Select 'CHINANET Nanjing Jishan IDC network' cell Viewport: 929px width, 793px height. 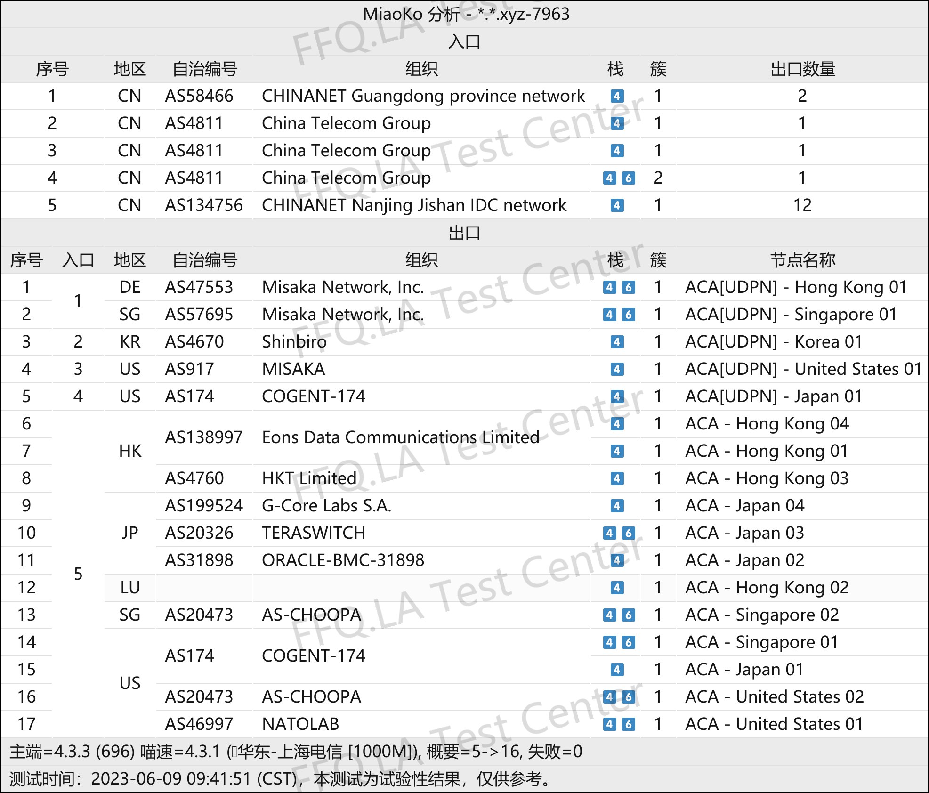414,205
